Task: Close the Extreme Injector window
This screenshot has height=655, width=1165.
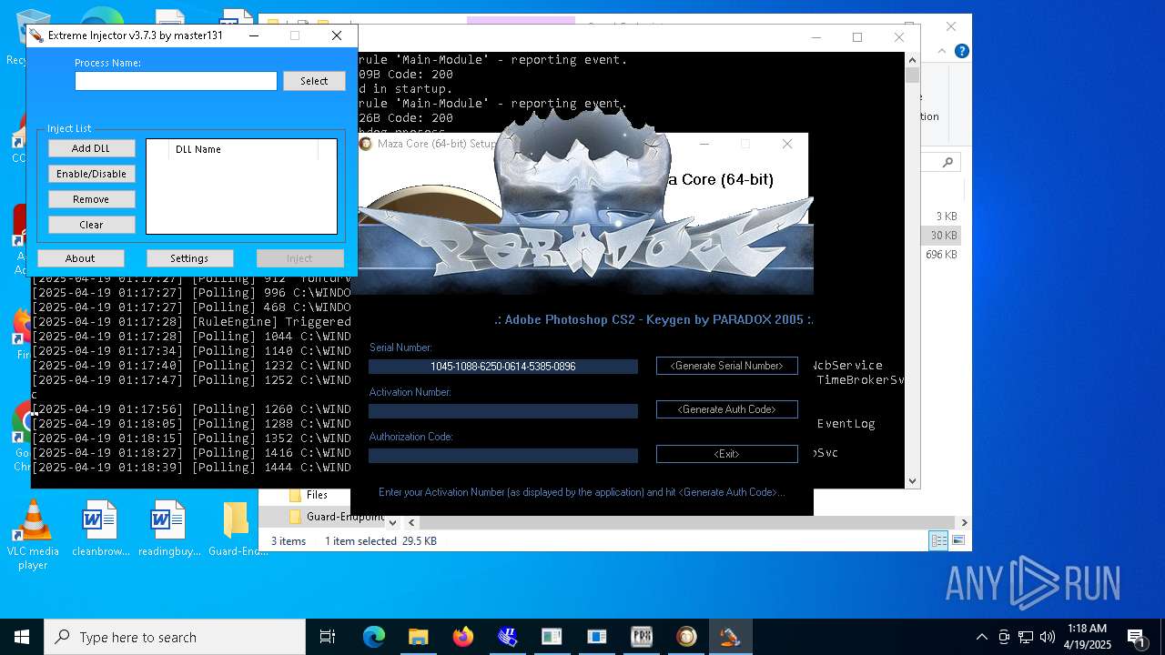Action: coord(337,35)
